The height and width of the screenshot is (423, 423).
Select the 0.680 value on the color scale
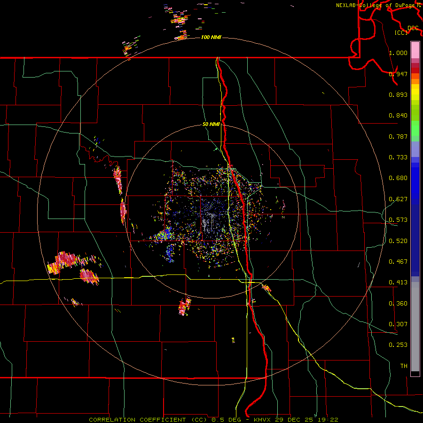click(x=398, y=178)
